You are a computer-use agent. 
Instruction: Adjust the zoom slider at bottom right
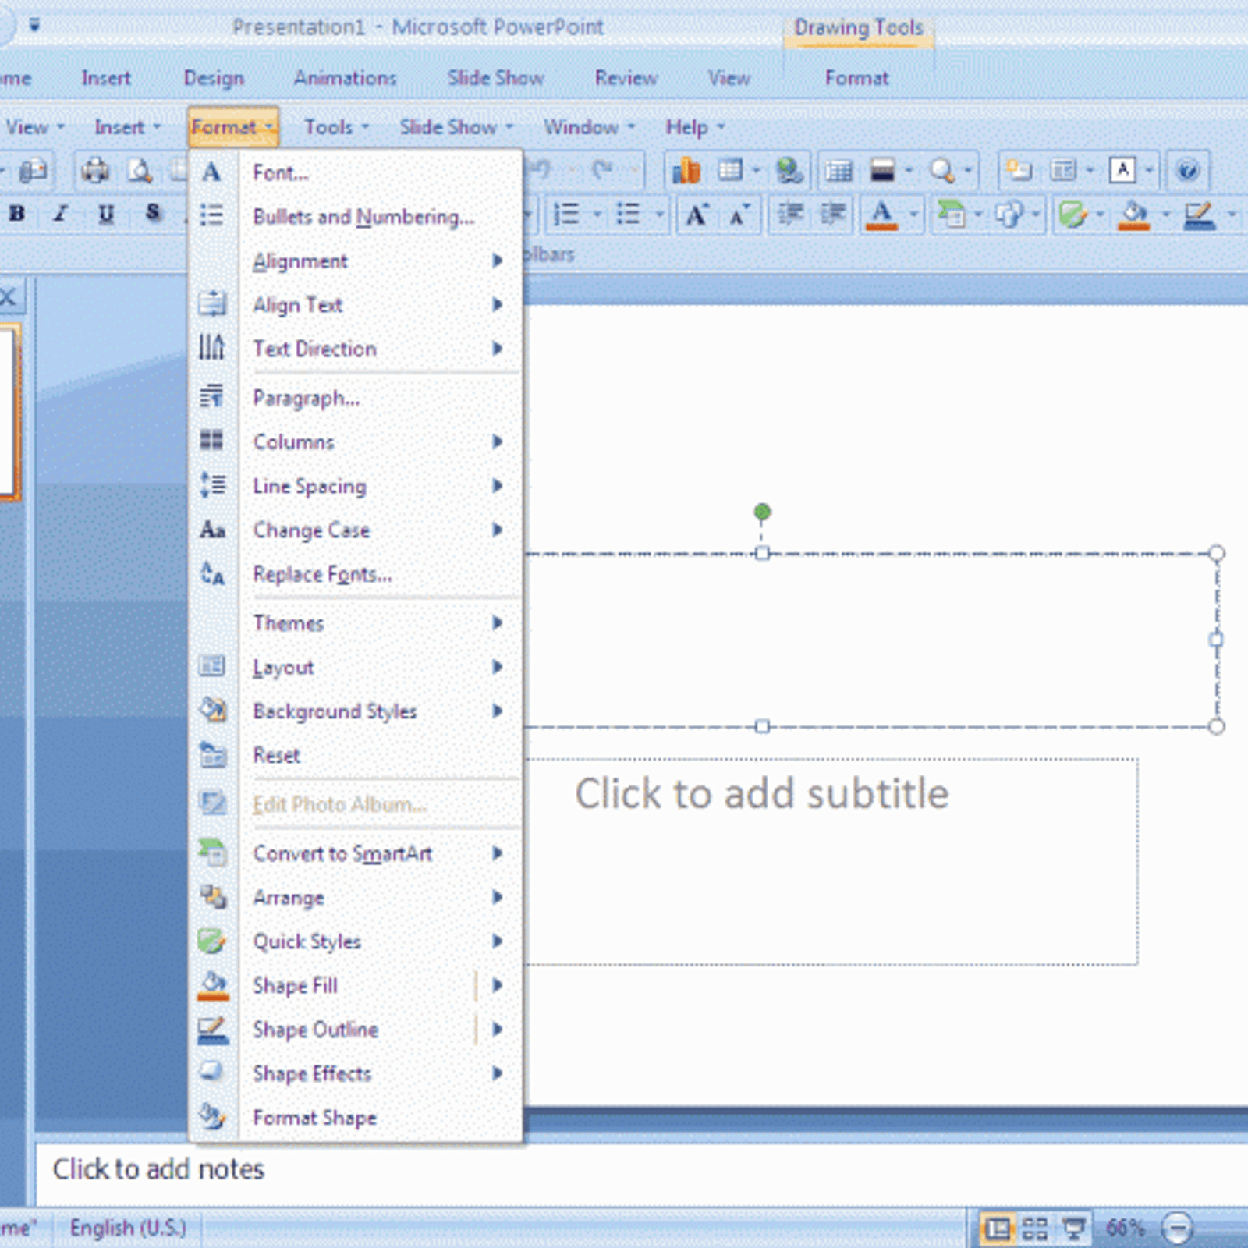click(1209, 1227)
